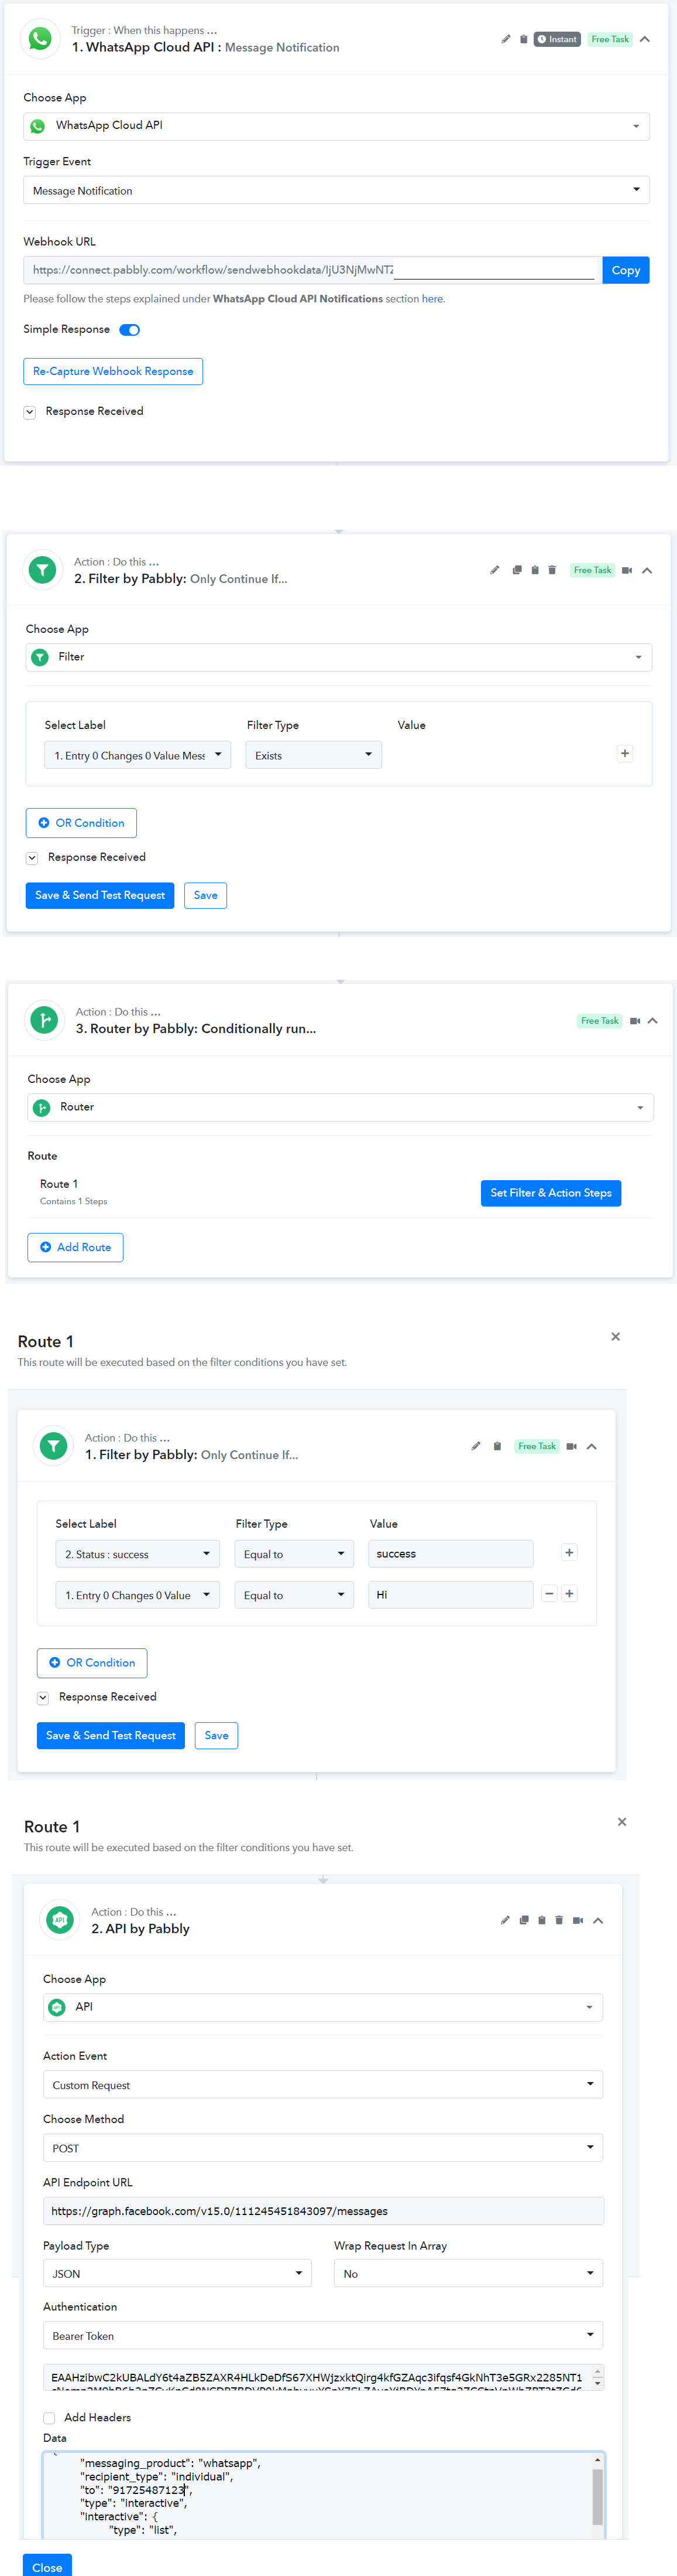Tick the Add Headers checkbox
This screenshot has height=2576, width=677.
pyautogui.click(x=49, y=2418)
